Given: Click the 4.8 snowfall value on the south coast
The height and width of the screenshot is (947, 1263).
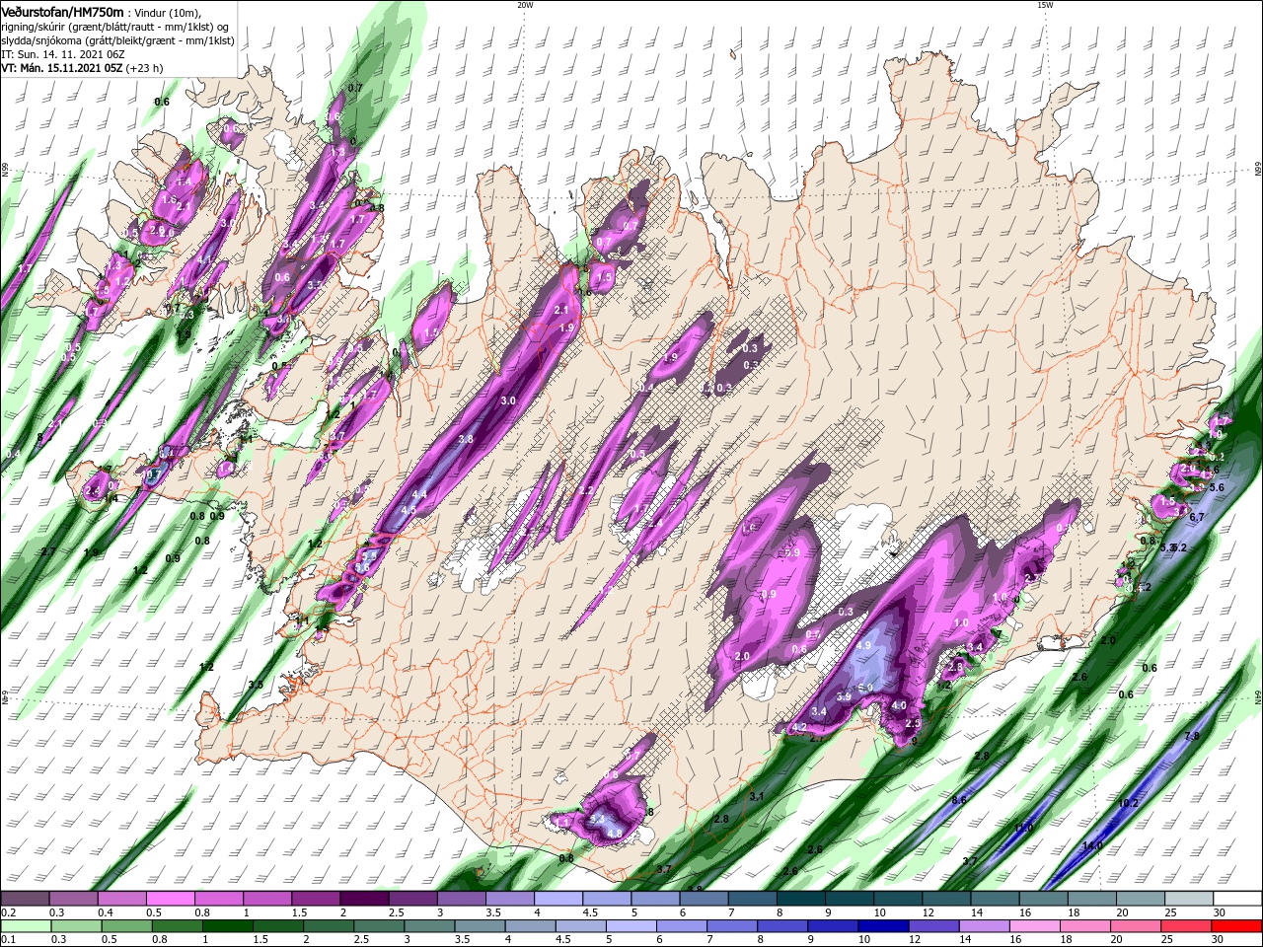Looking at the screenshot, I should (614, 834).
